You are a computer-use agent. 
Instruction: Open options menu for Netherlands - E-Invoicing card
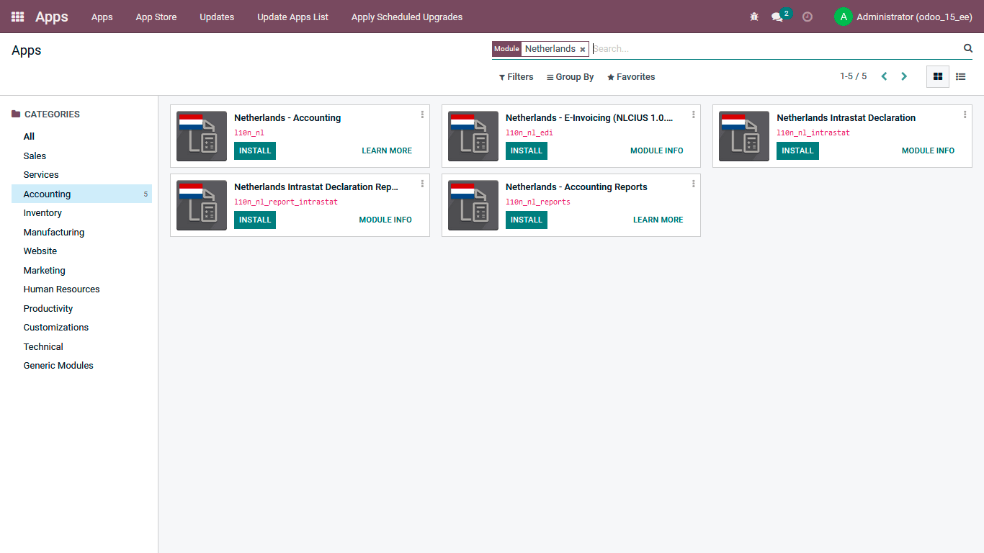point(694,114)
